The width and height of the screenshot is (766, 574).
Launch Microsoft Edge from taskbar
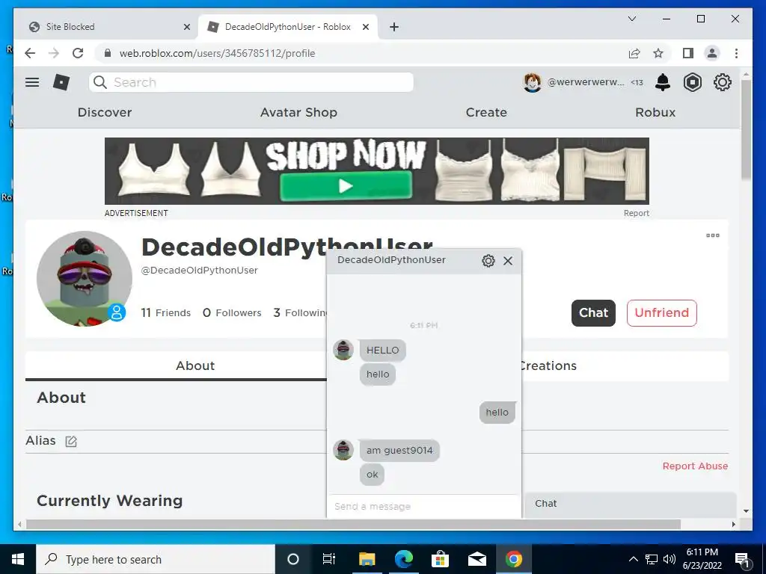[403, 559]
